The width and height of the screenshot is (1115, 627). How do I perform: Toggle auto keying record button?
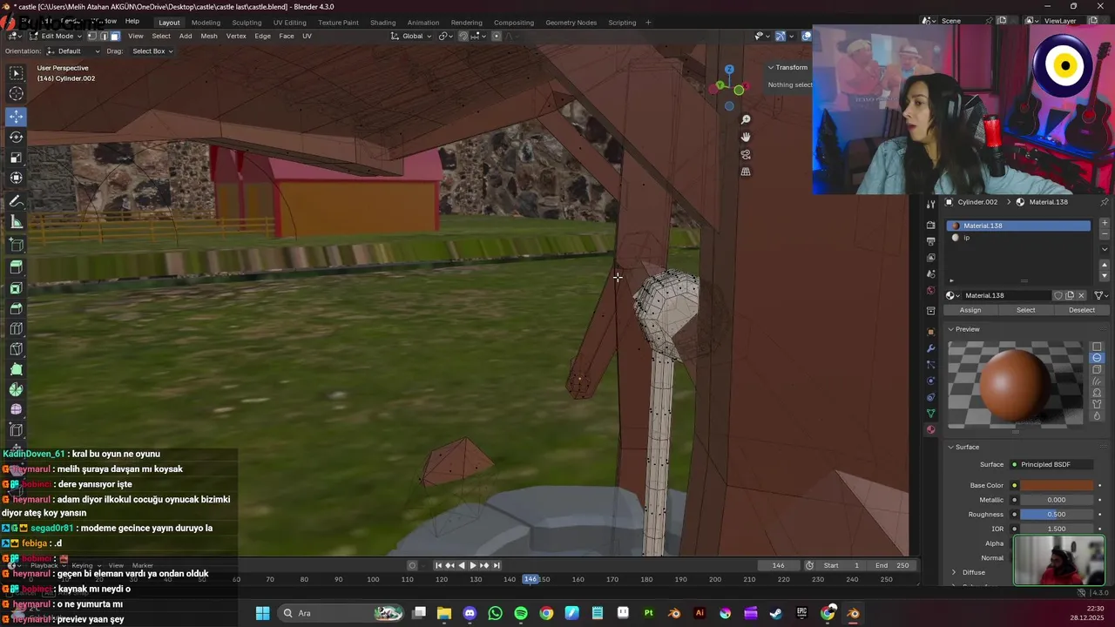[412, 565]
